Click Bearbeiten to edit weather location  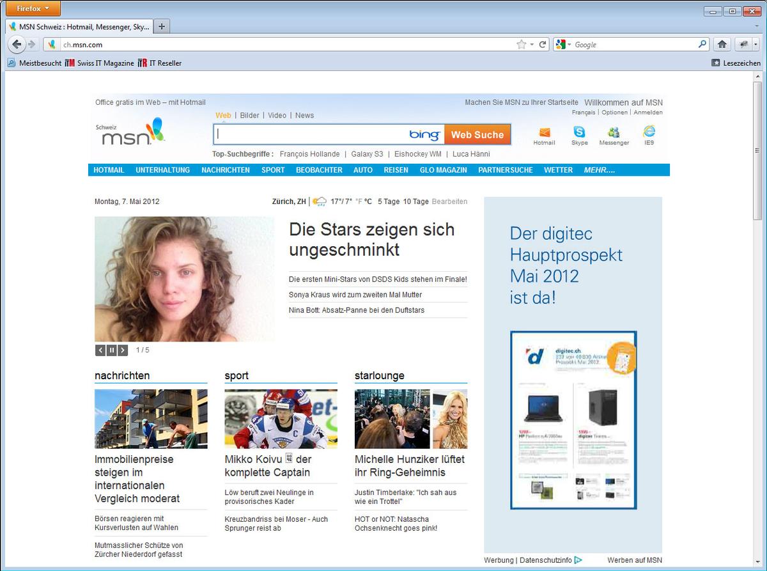[450, 201]
